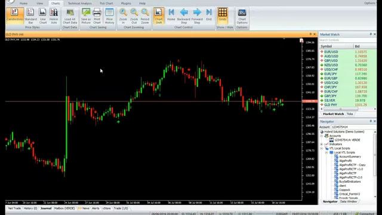This screenshot has height=215, width=382.
Task: Select the Heikin Ashi chart style
Action: 54,16
